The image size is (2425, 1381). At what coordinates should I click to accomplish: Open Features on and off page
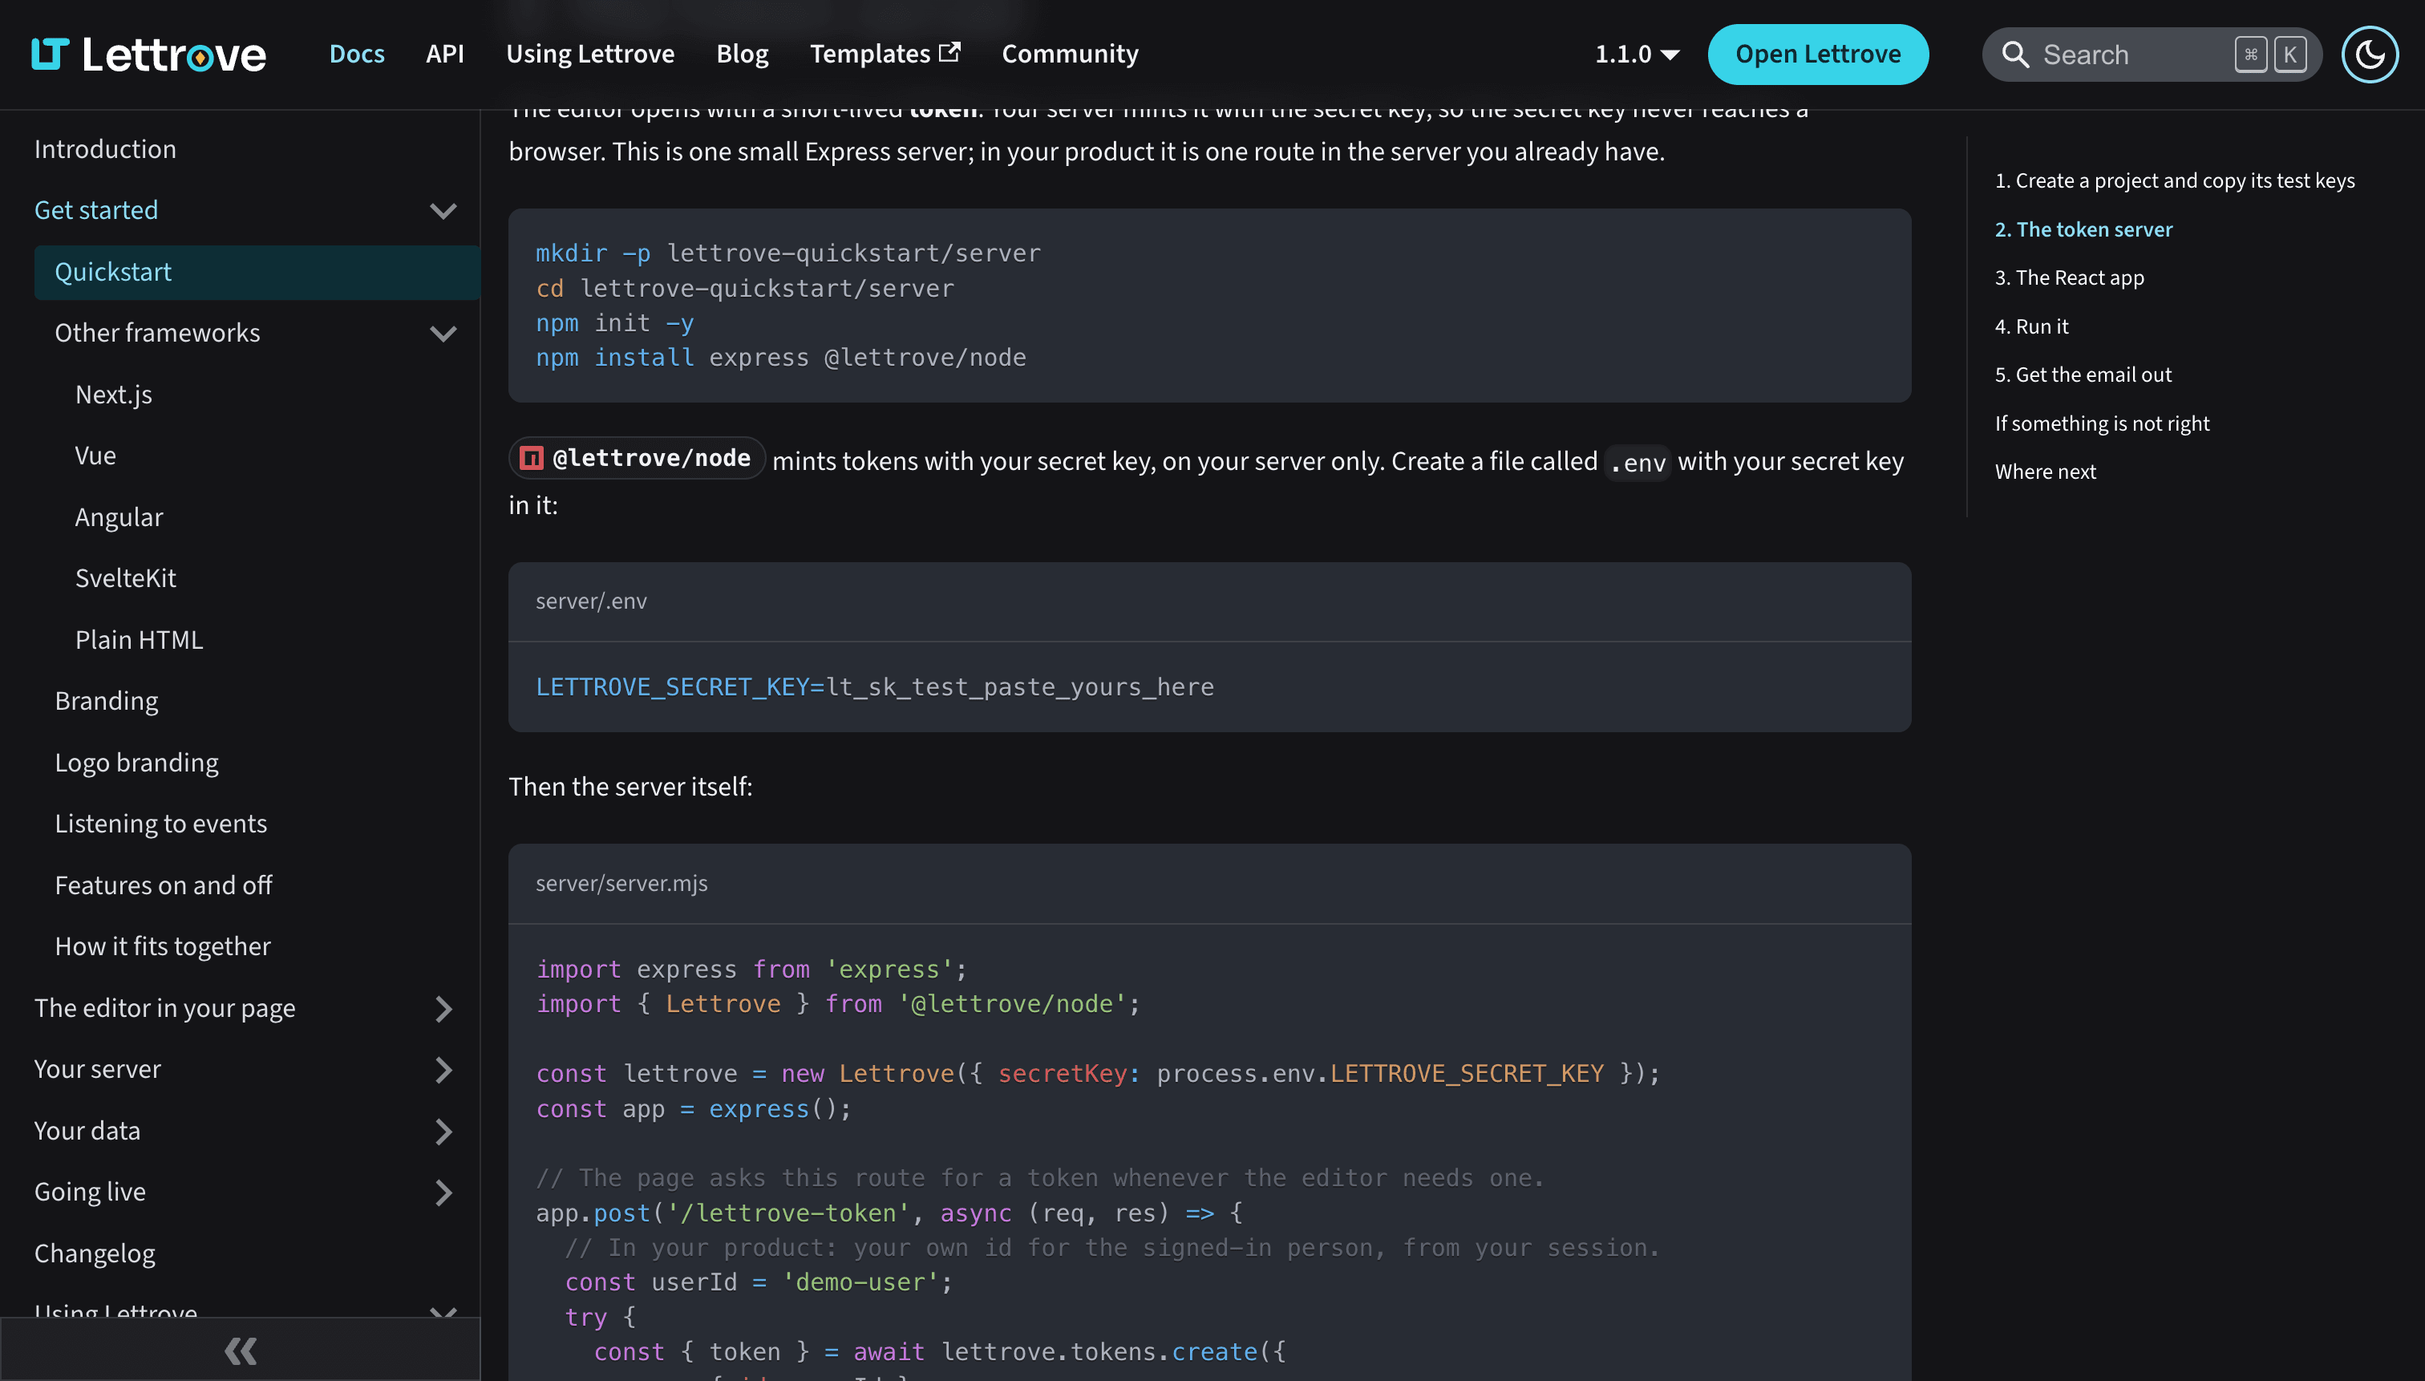pyautogui.click(x=163, y=885)
